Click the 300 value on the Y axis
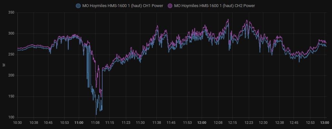 click(11, 33)
